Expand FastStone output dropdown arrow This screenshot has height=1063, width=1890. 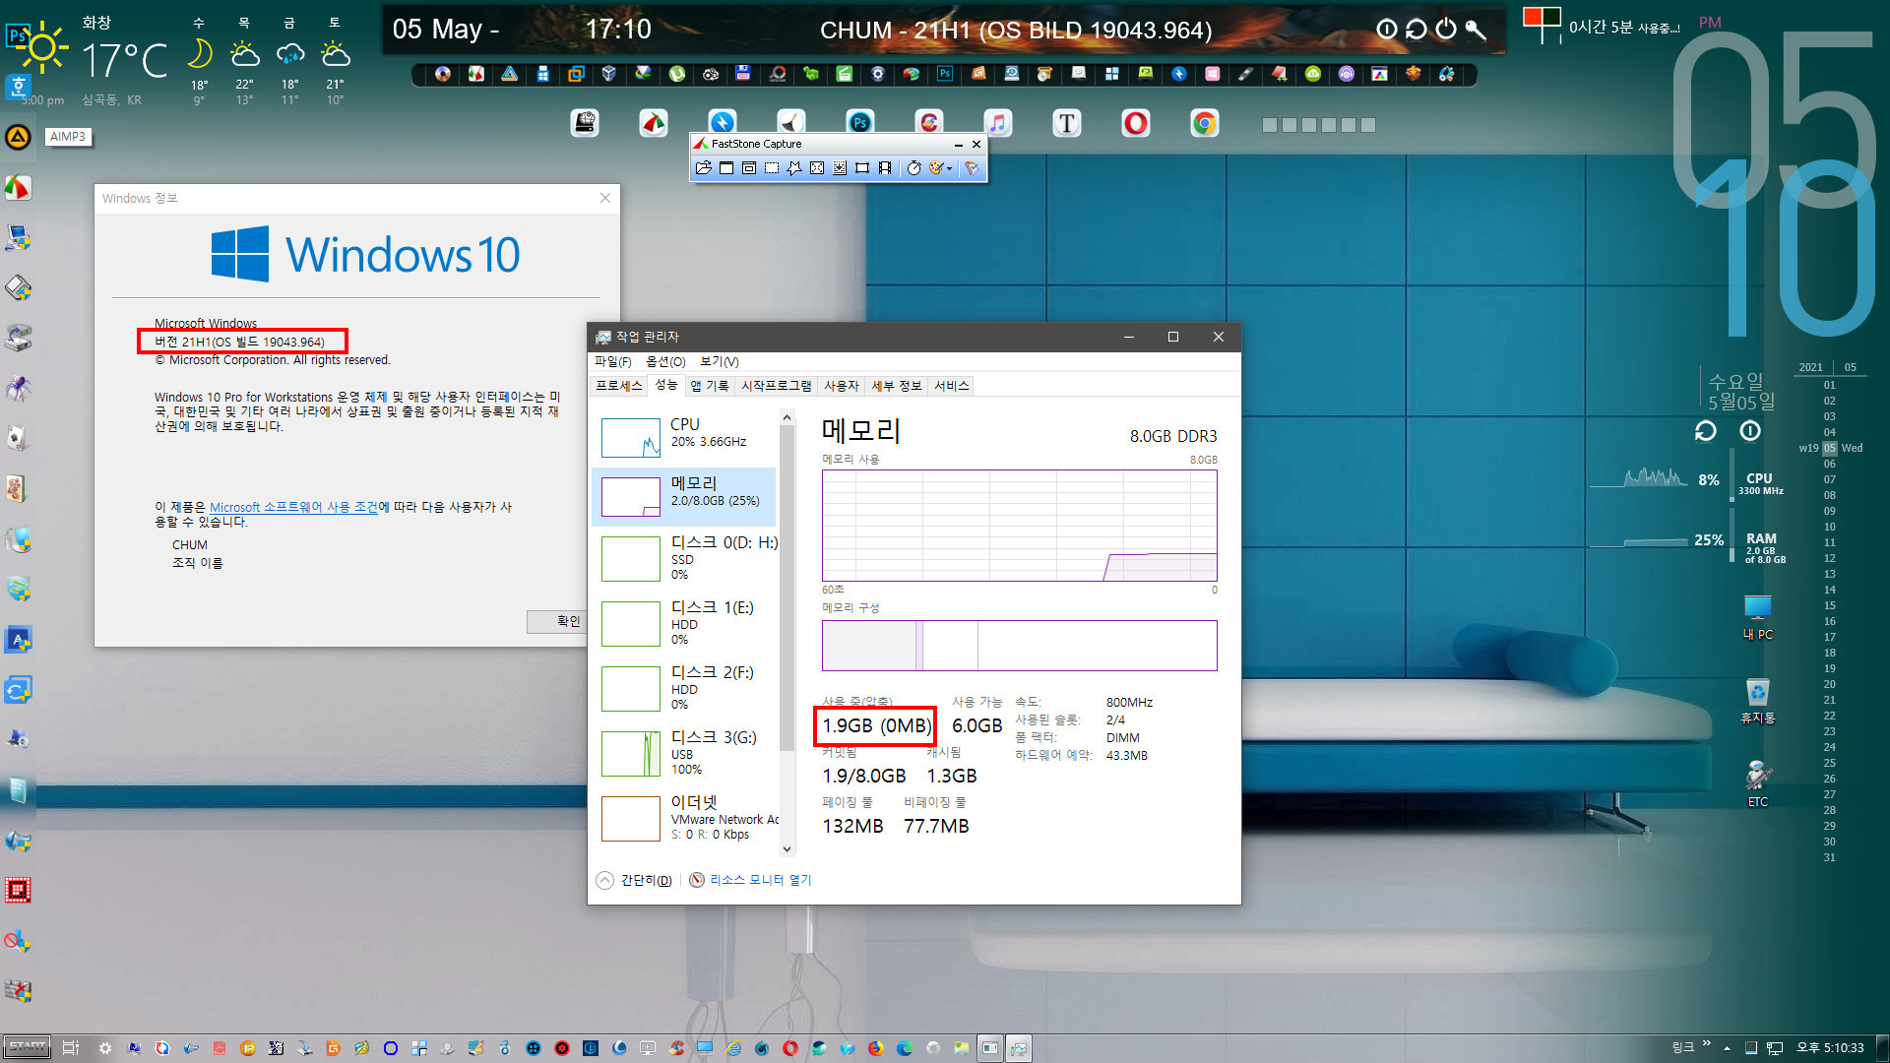click(949, 168)
